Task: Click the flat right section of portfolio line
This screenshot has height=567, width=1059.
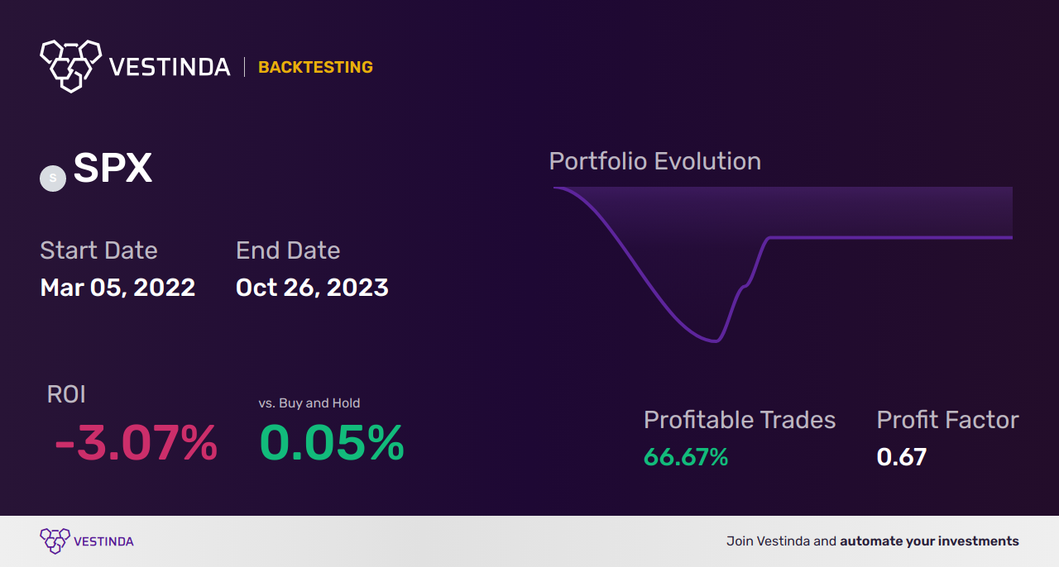Action: [x=891, y=237]
